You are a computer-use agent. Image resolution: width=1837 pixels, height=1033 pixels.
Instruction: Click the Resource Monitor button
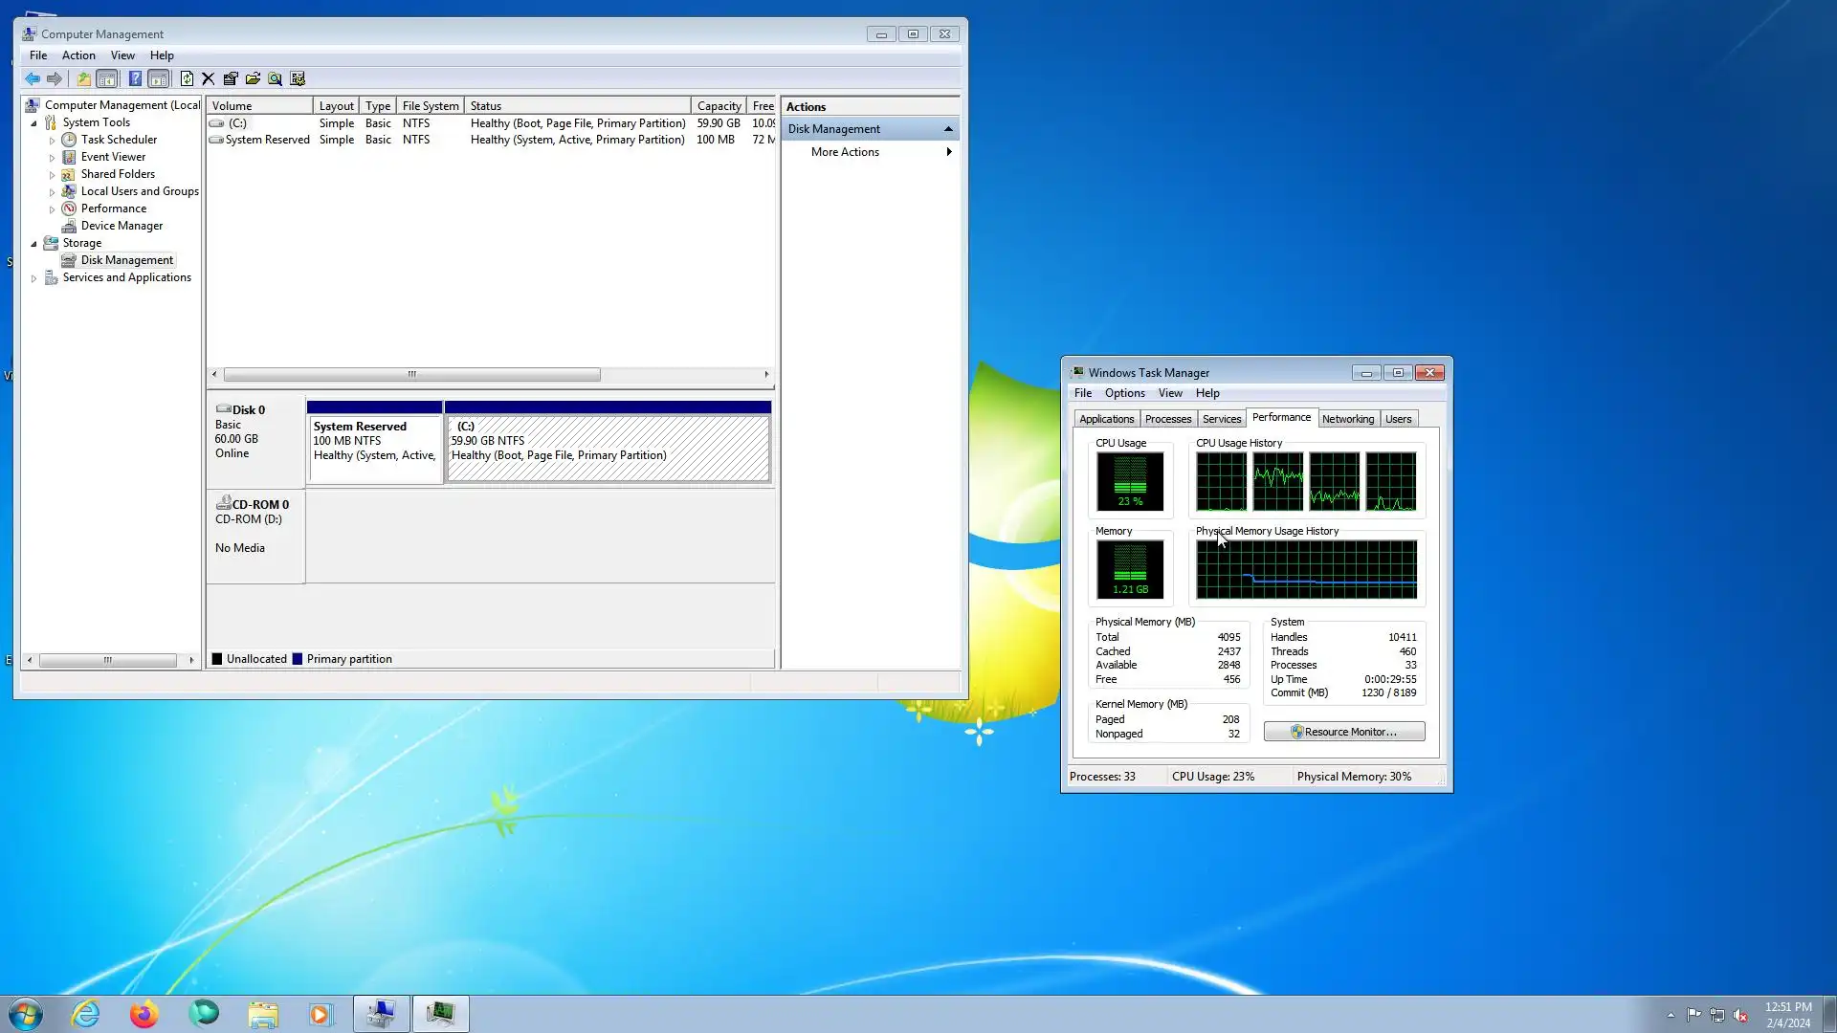click(x=1343, y=732)
